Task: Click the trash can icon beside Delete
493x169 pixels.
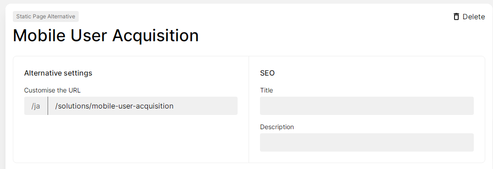Action: (x=456, y=16)
